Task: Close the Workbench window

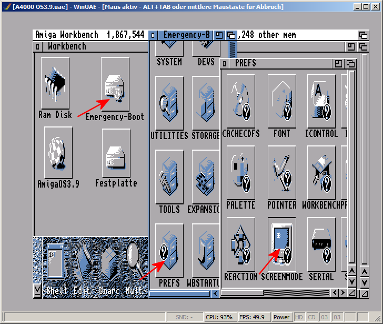Action: (x=38, y=46)
